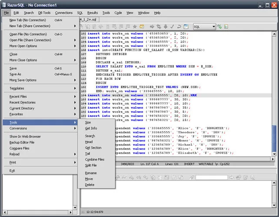Choose Open File (No Connection)

click(x=40, y=34)
